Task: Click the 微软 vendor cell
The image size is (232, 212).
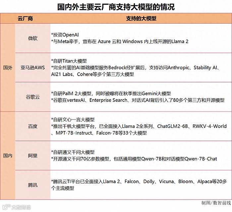Action: pyautogui.click(x=33, y=38)
